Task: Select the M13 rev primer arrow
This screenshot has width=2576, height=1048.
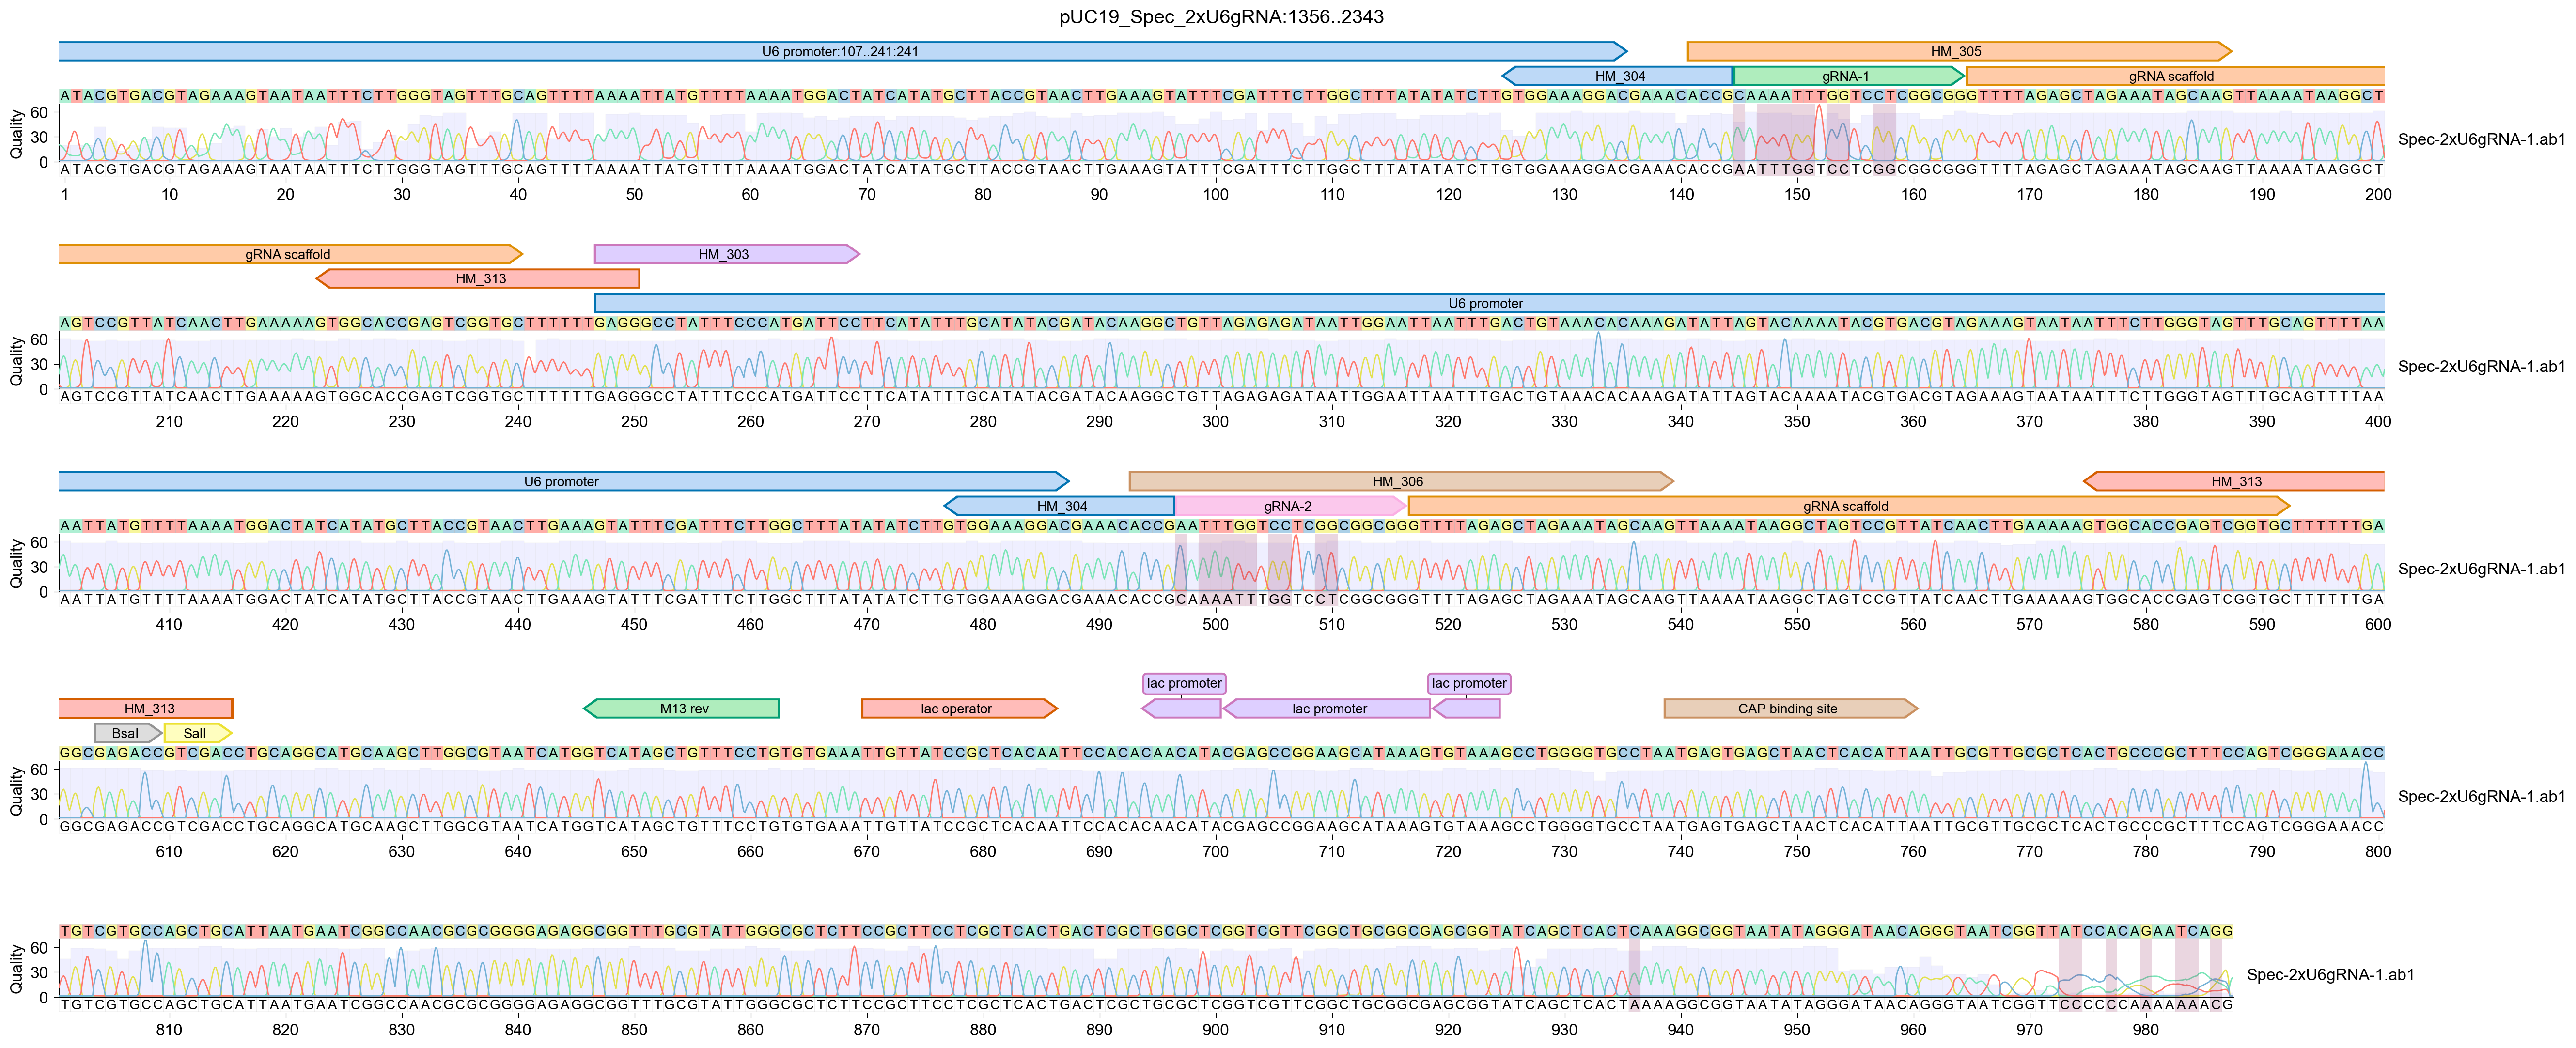Action: [684, 709]
